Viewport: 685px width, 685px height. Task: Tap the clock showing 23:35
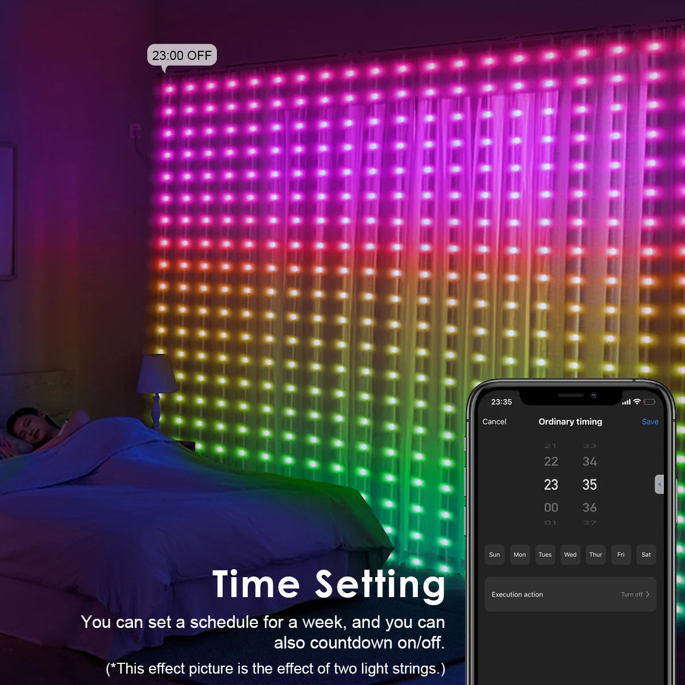point(501,401)
